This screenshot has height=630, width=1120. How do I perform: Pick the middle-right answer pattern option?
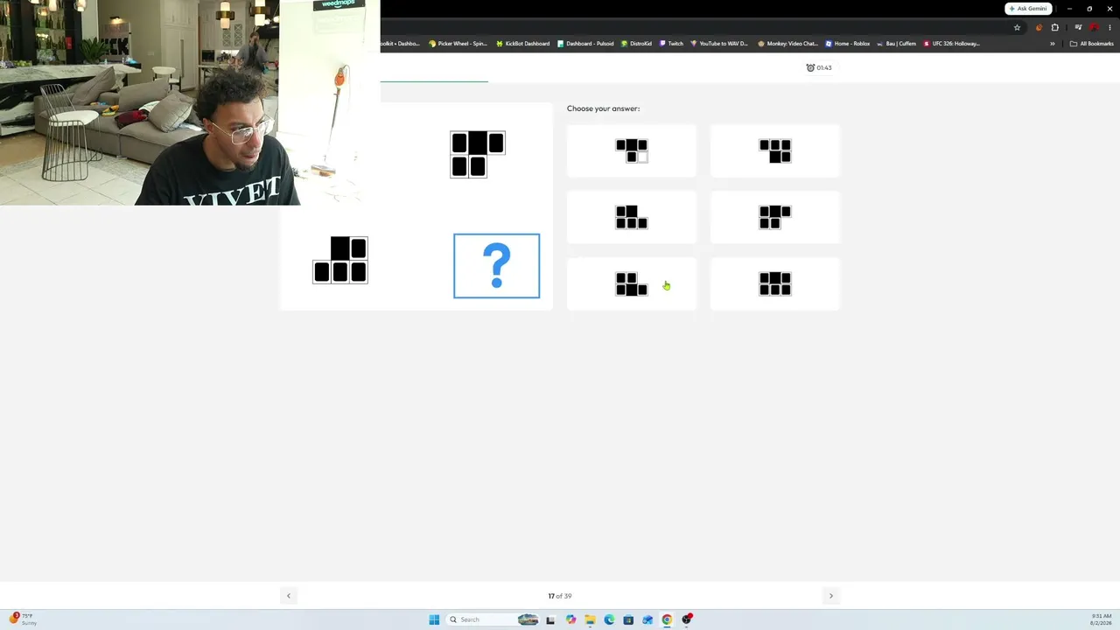(775, 217)
